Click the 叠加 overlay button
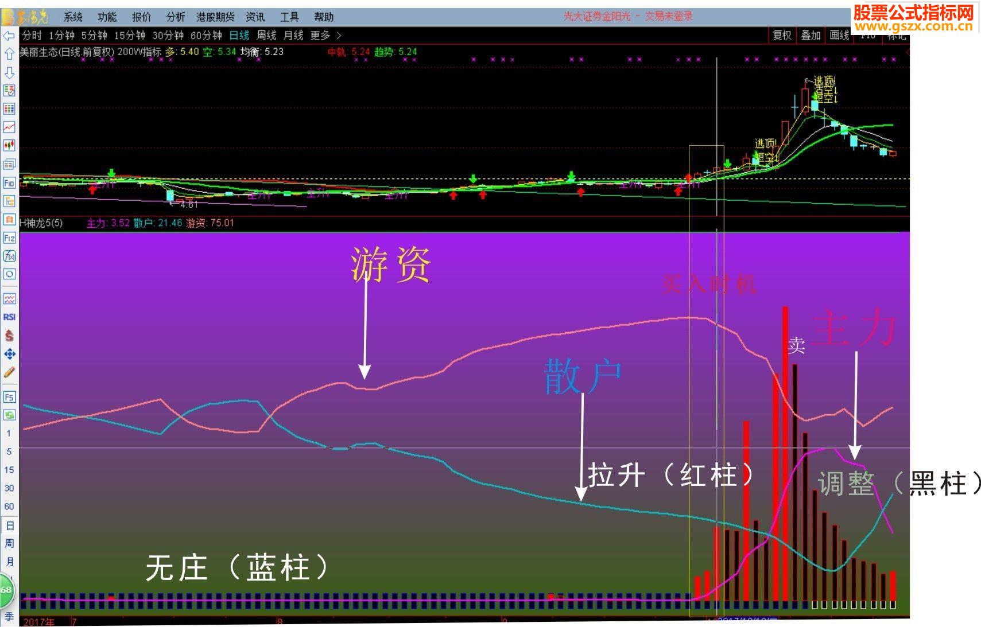The image size is (981, 627). (811, 36)
